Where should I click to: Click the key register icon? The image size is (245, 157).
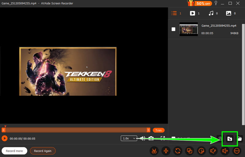[216, 3]
